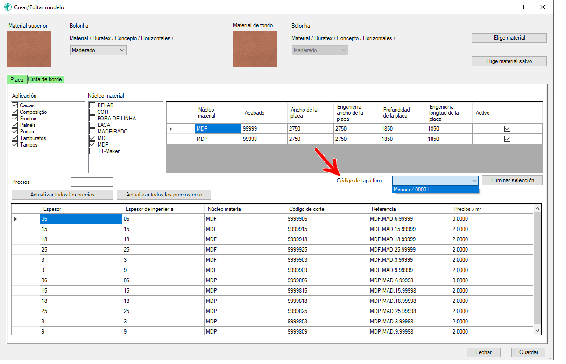Check the COR core material option
Screen dimensions: 566x364
[92, 112]
